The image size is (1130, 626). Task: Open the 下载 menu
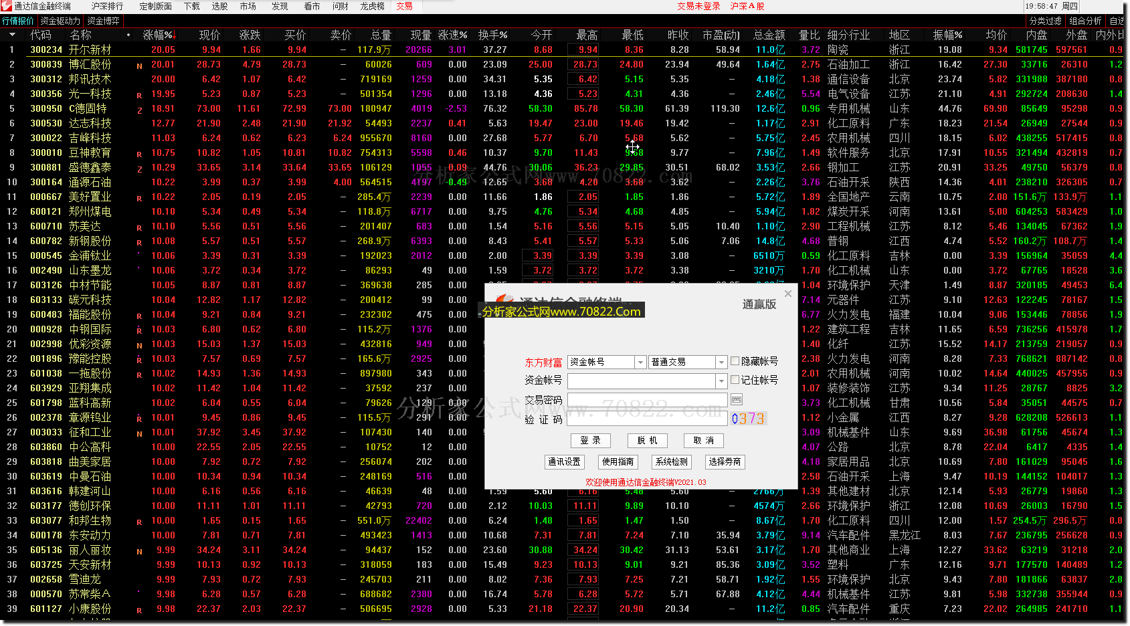point(192,6)
